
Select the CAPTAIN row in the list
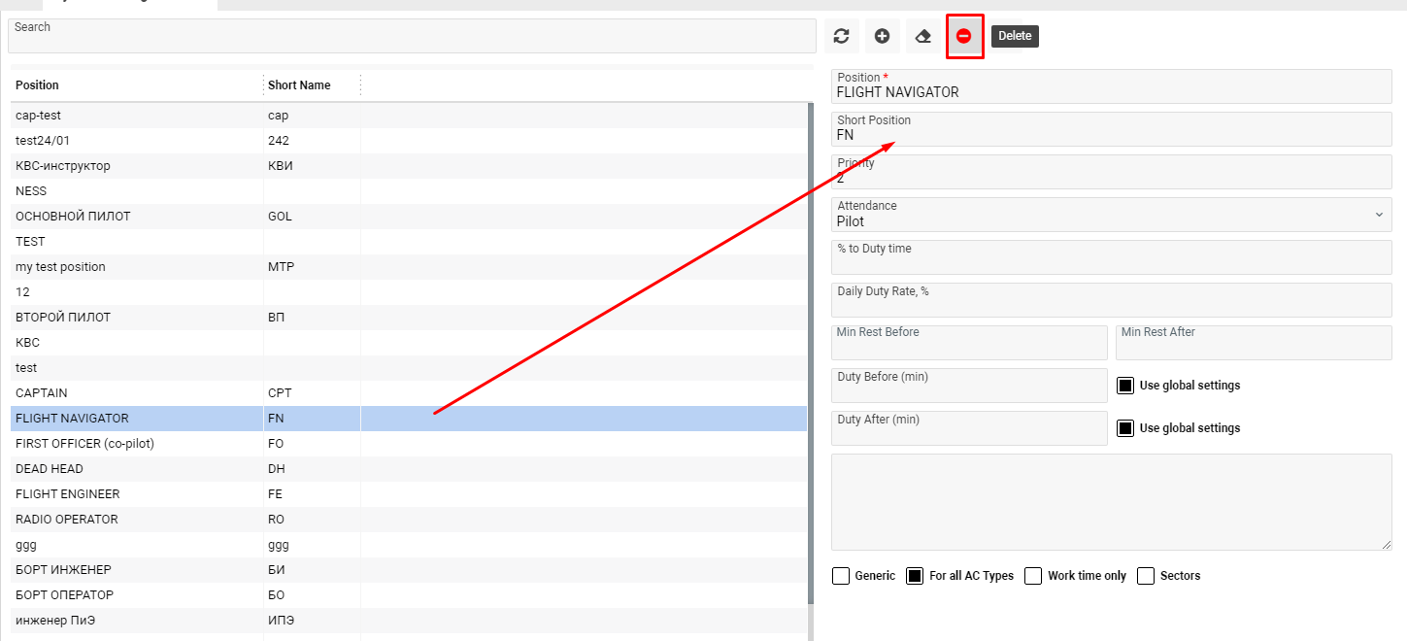pyautogui.click(x=136, y=392)
